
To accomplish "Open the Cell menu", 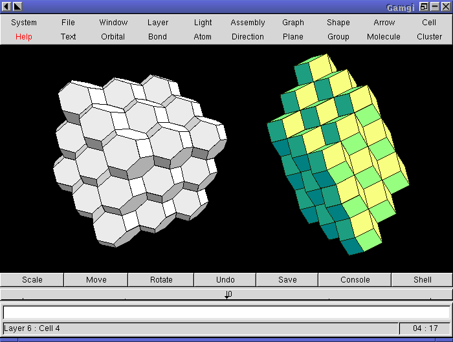I will 429,23.
